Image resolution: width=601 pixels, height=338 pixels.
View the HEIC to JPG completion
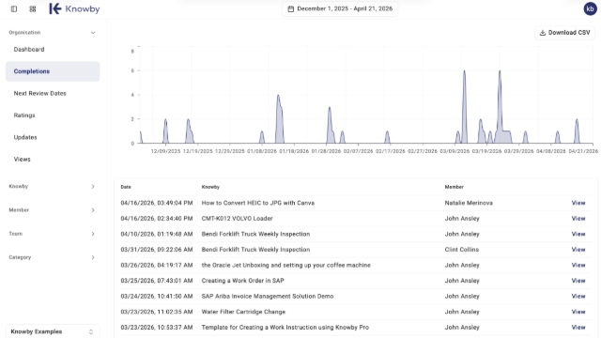coord(578,203)
